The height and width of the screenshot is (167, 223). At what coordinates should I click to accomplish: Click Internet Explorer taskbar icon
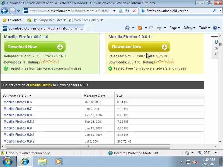25,162
